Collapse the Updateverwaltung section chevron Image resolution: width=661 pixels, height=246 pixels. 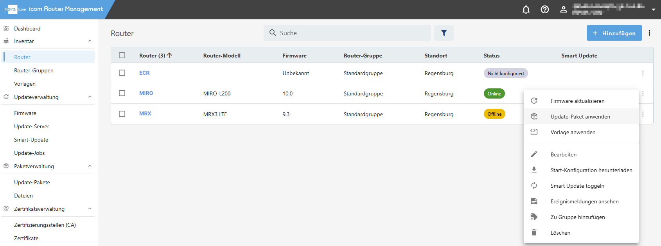point(90,97)
